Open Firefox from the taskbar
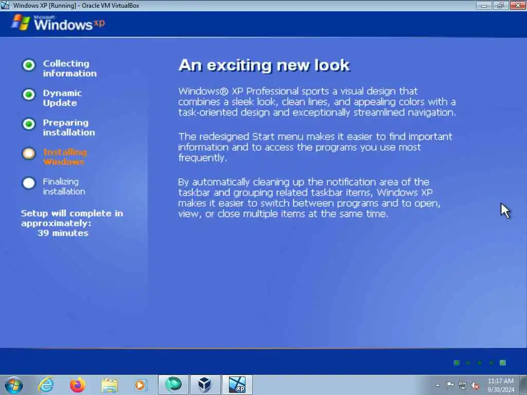The width and height of the screenshot is (527, 395). point(78,385)
